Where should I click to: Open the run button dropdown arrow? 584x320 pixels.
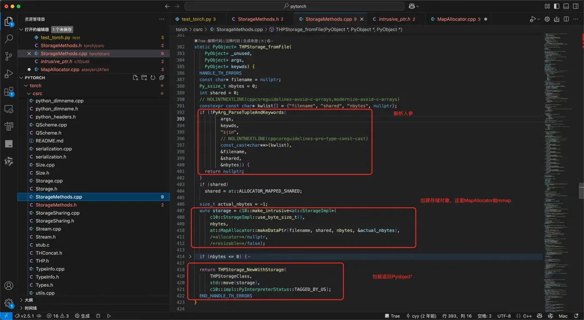coord(539,19)
